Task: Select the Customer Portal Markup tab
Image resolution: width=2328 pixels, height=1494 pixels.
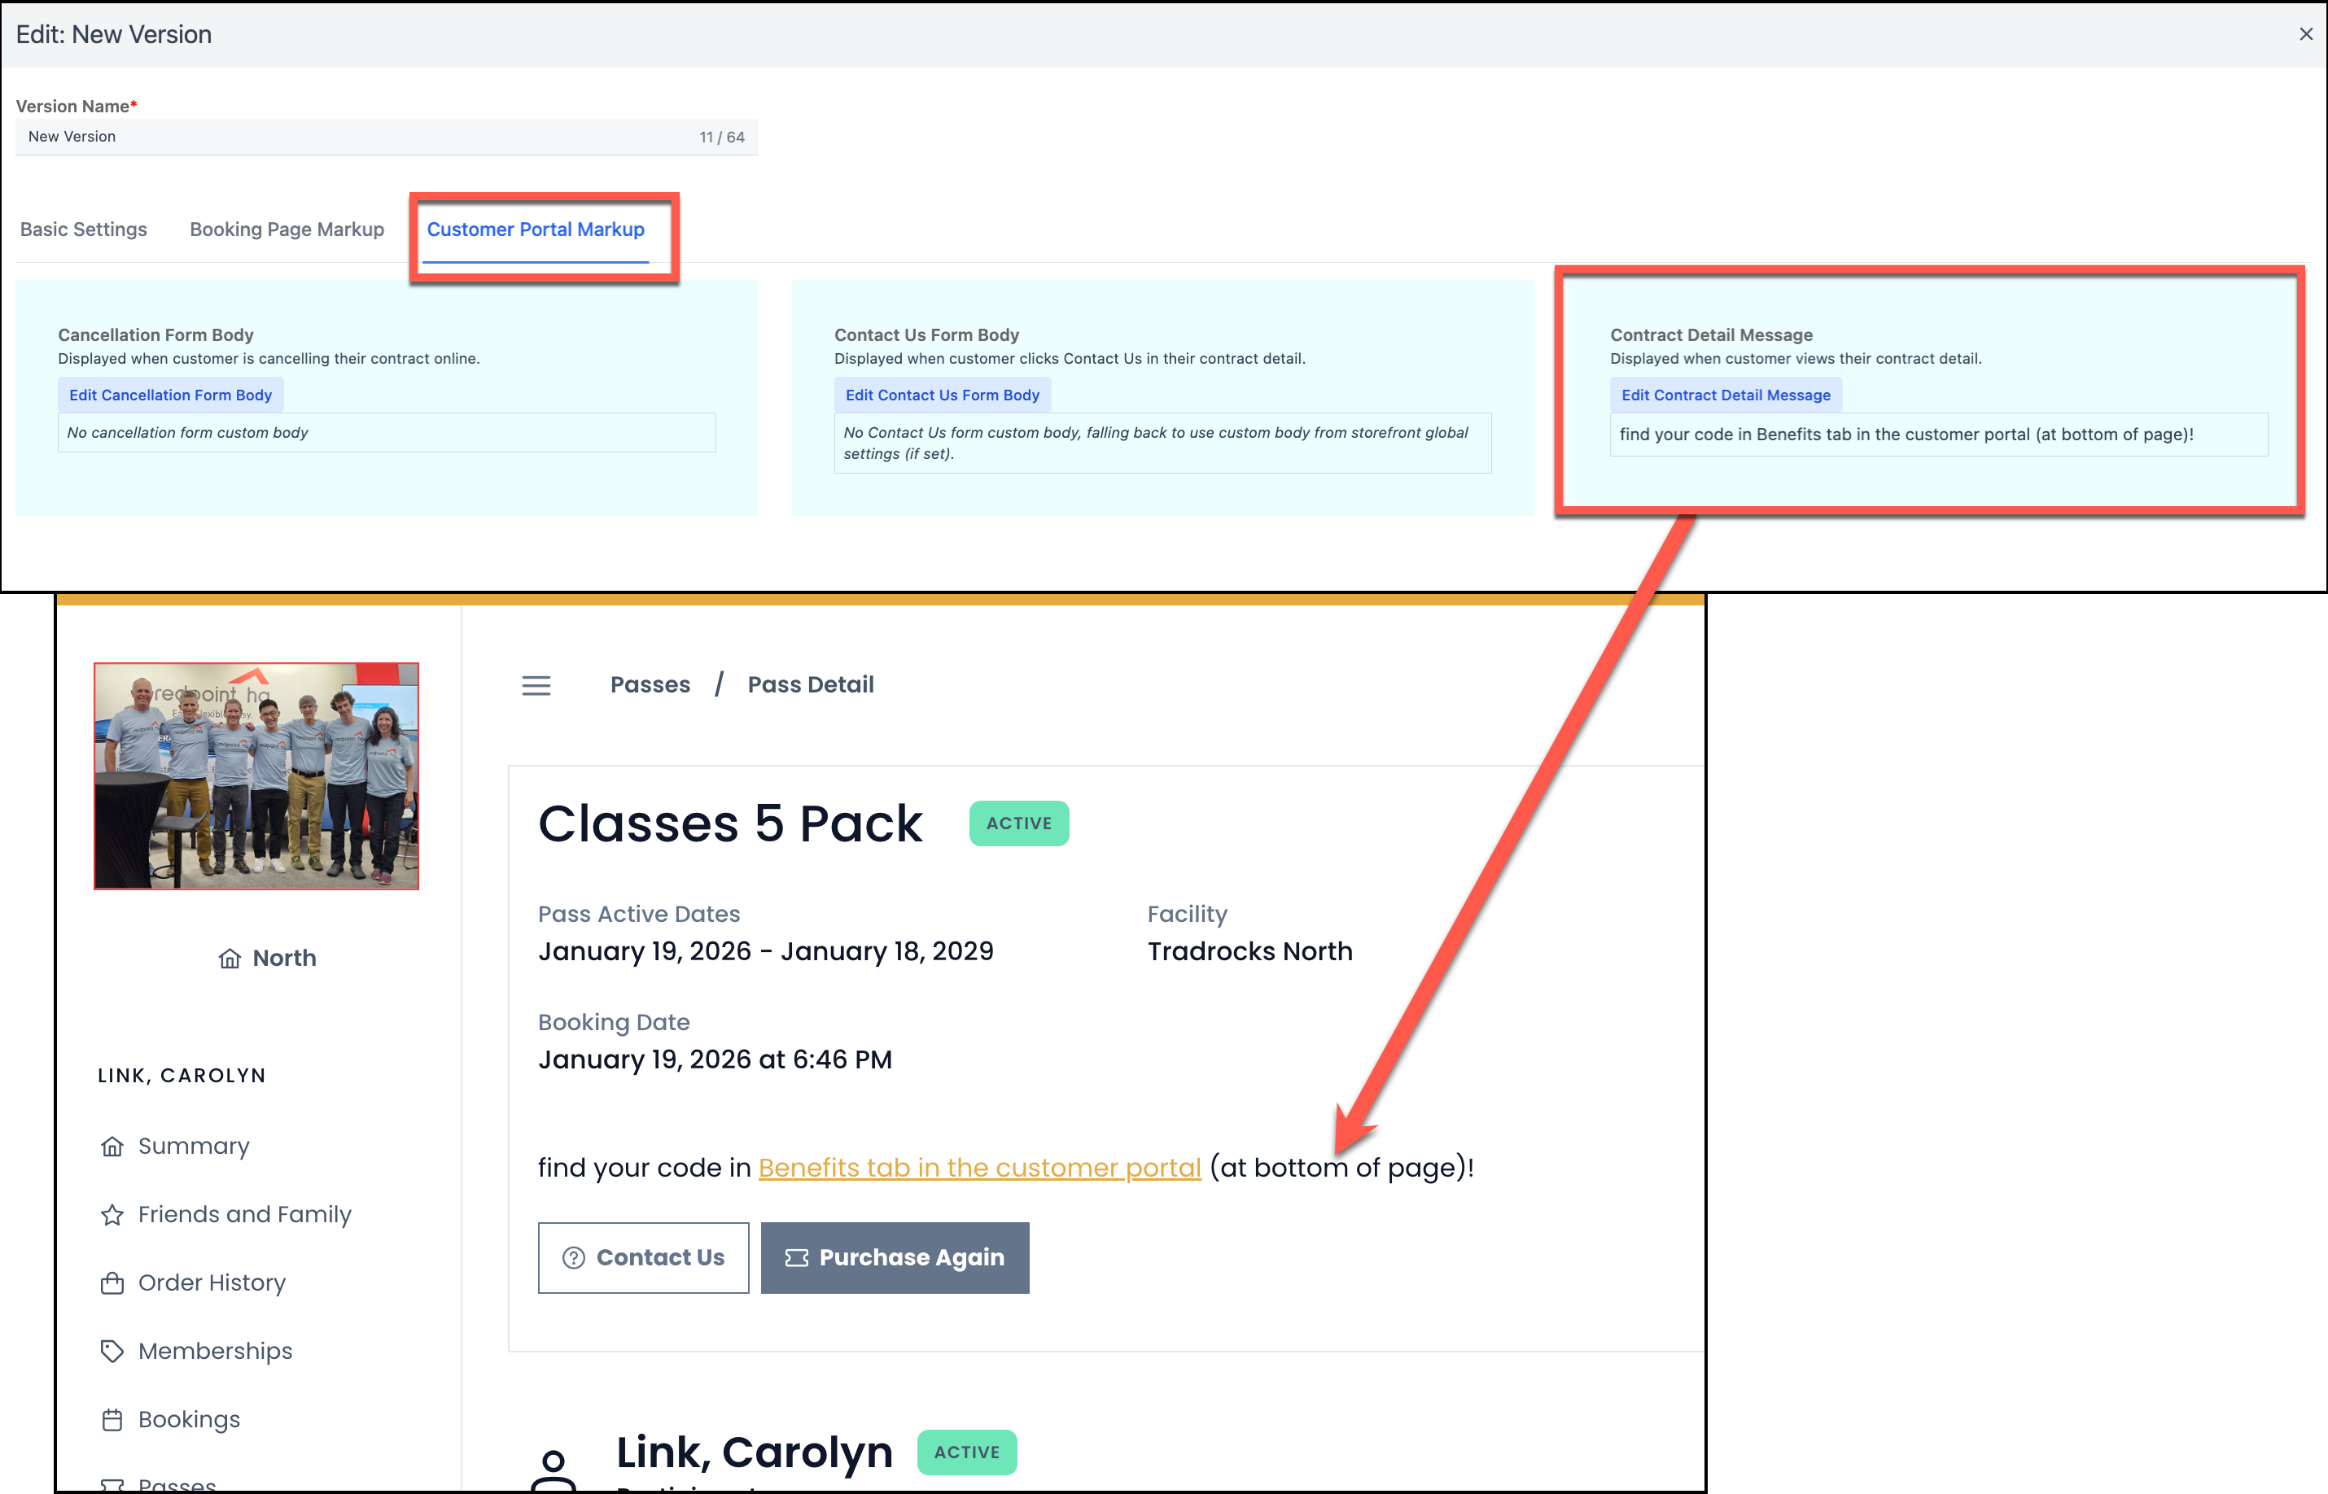Action: point(536,230)
